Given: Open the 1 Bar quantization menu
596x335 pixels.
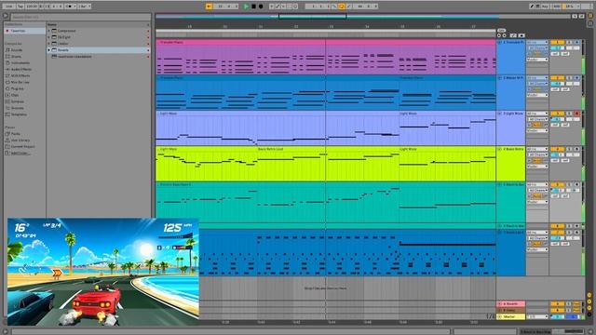Looking at the screenshot, I should coord(85,7).
